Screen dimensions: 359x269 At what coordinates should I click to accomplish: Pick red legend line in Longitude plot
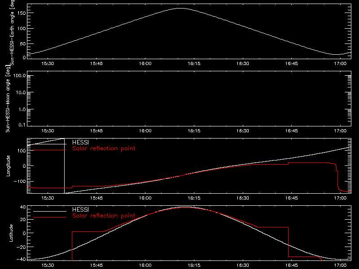coord(50,150)
